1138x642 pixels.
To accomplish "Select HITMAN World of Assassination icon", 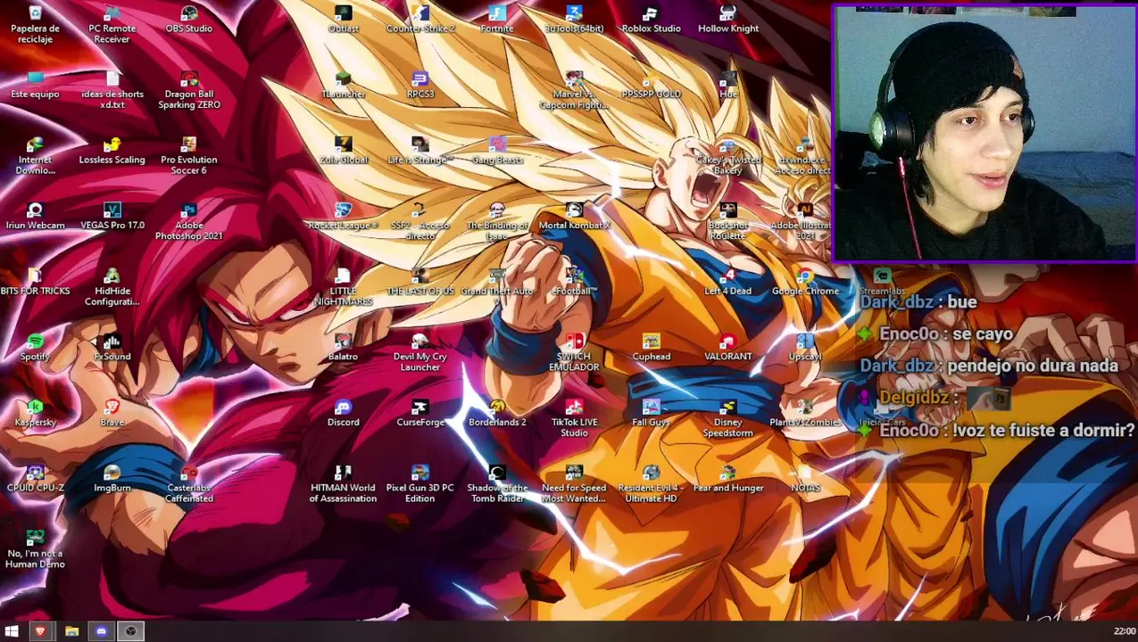I will click(x=343, y=482).
